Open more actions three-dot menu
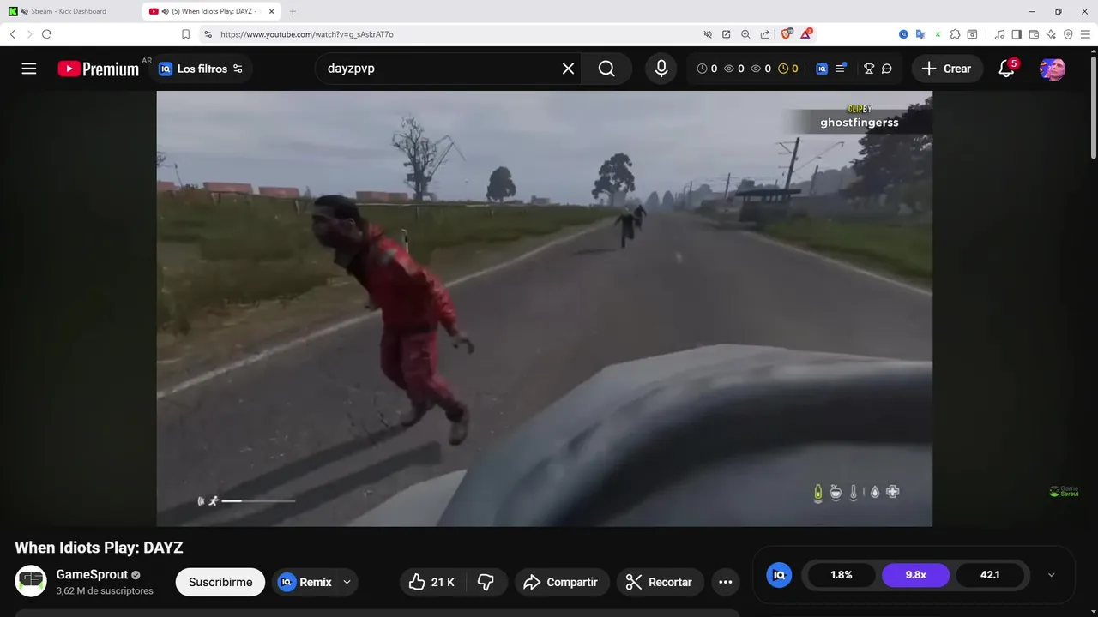This screenshot has width=1098, height=617. [x=725, y=582]
